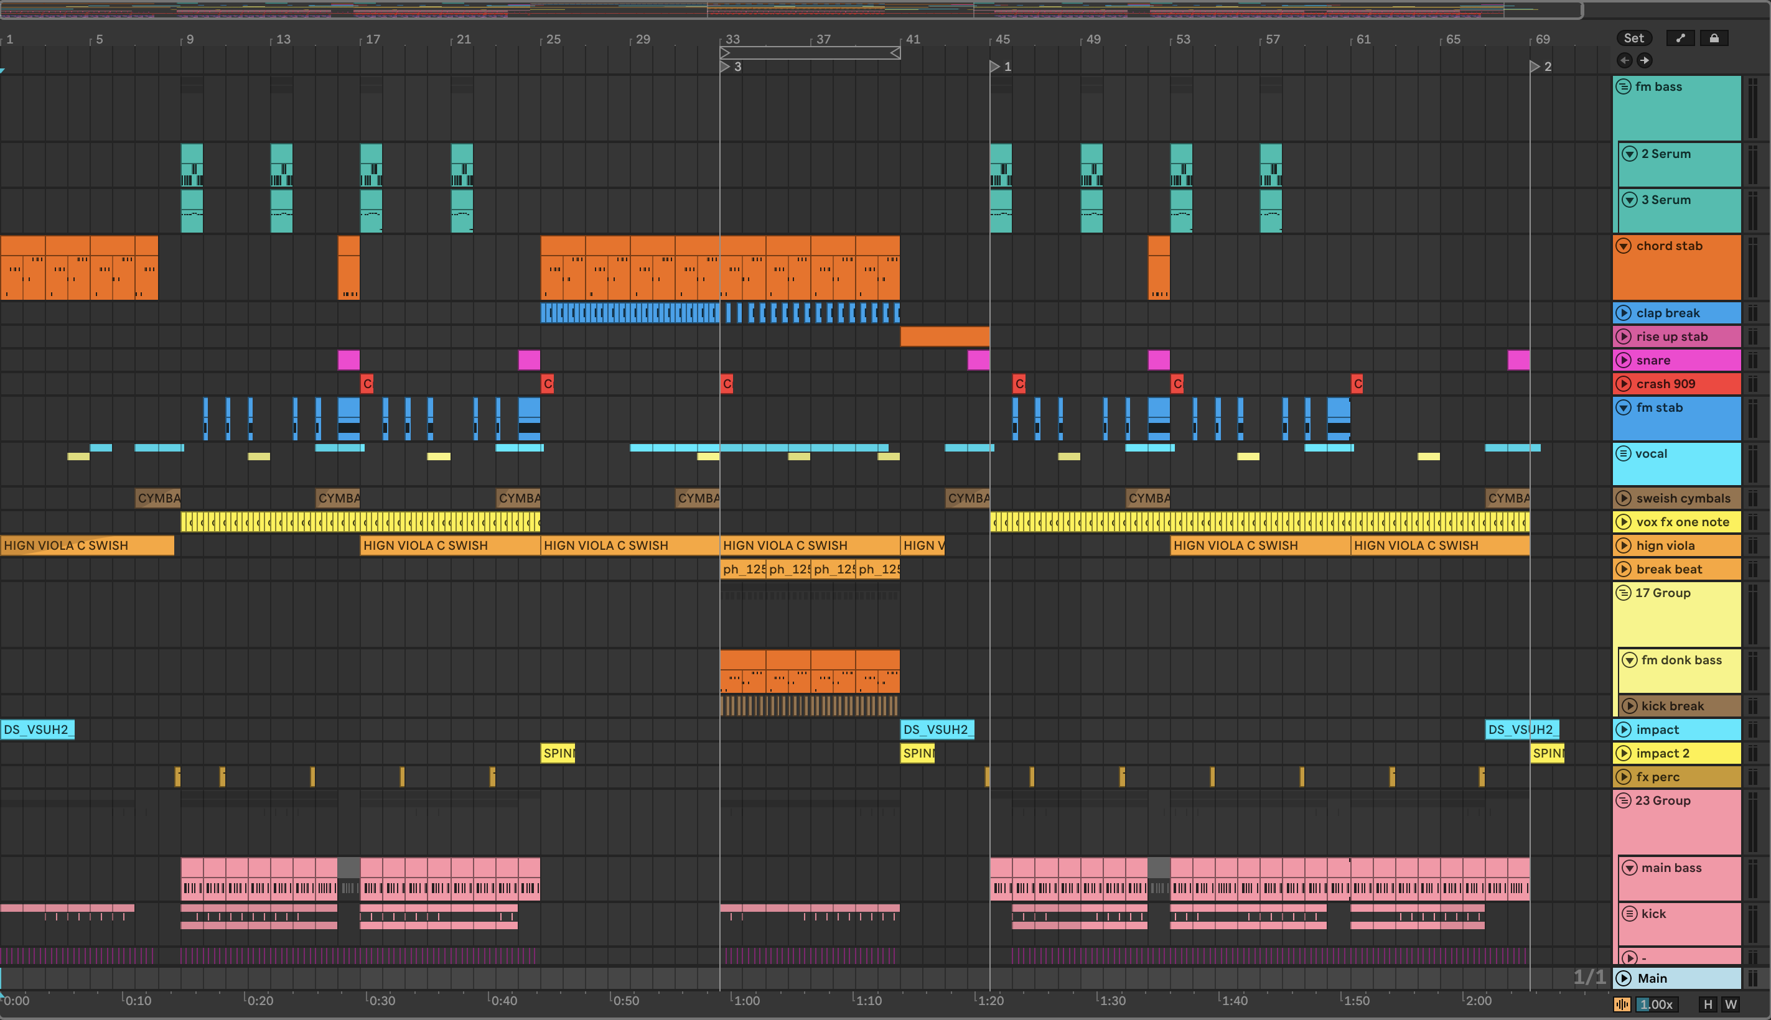This screenshot has width=1771, height=1020.
Task: Toggle the lock envelopes icon
Action: point(1714,39)
